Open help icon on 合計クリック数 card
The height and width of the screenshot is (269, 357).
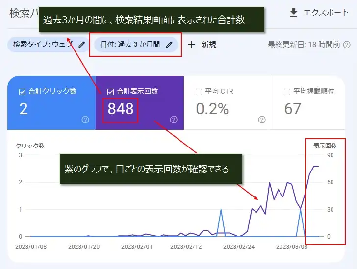click(85, 120)
